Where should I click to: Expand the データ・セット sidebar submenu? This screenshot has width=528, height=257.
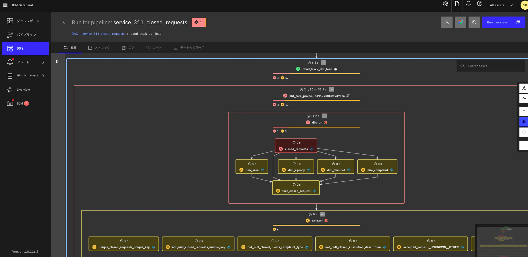[43, 76]
